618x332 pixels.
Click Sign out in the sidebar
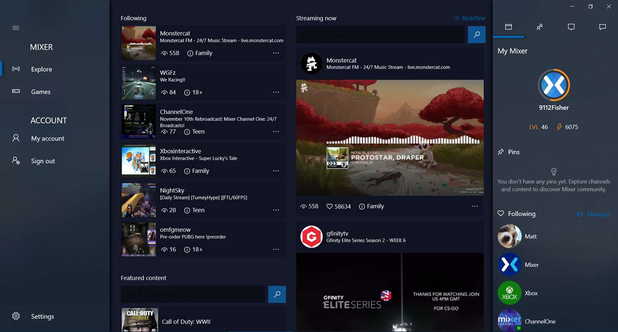coord(43,161)
